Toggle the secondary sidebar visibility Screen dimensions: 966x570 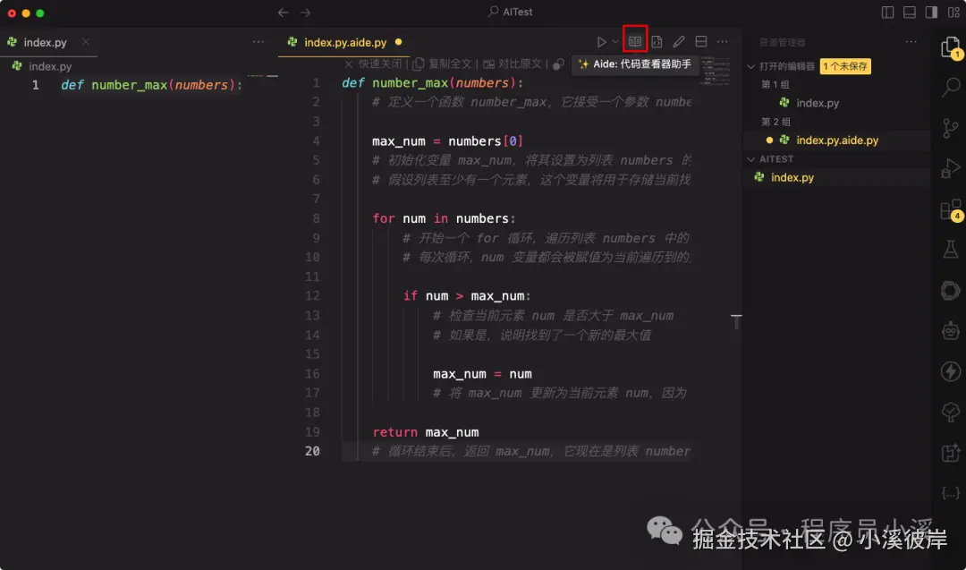pyautogui.click(x=930, y=12)
